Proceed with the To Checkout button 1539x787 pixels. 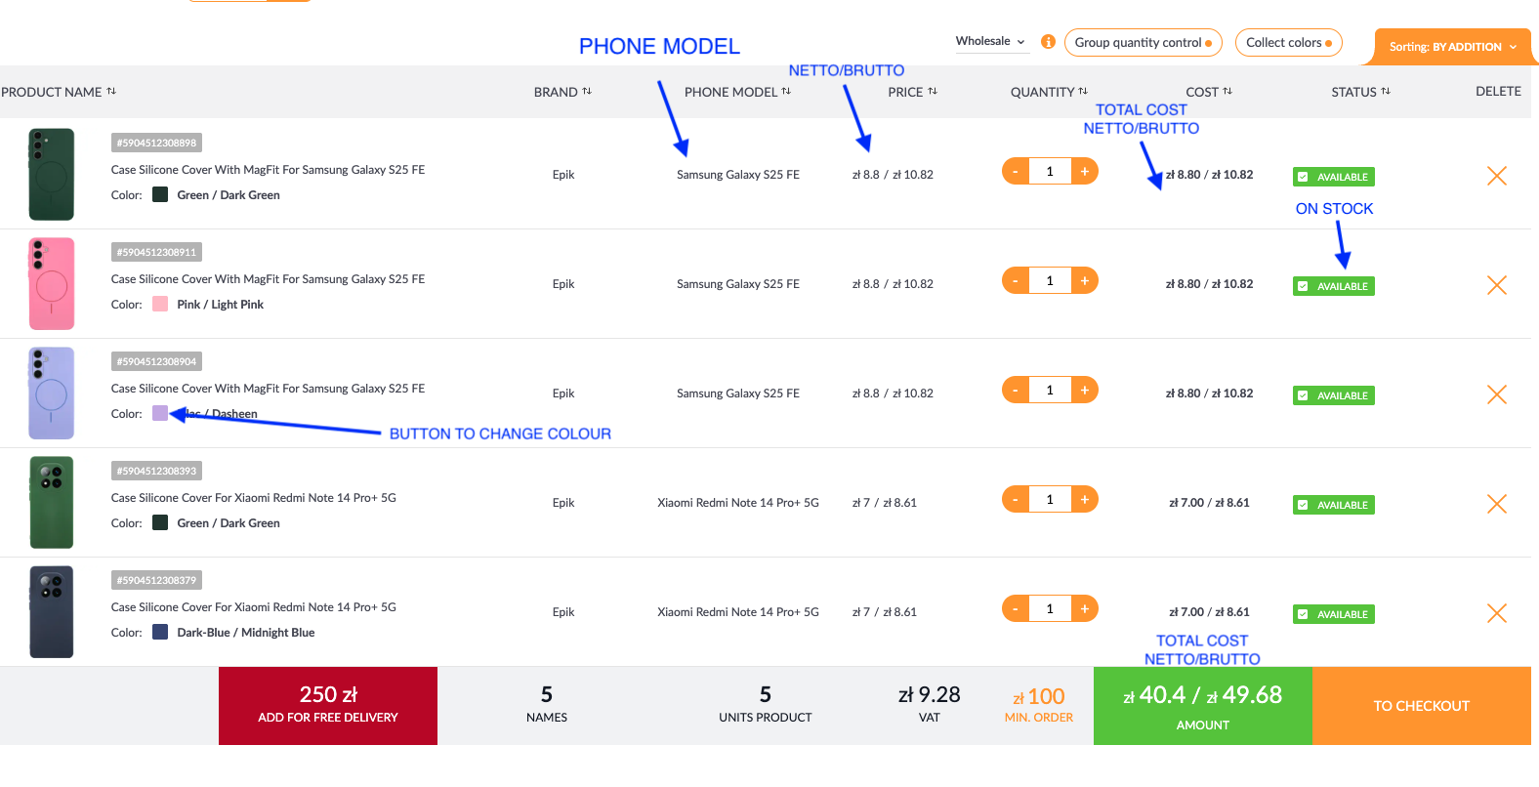[1421, 706]
